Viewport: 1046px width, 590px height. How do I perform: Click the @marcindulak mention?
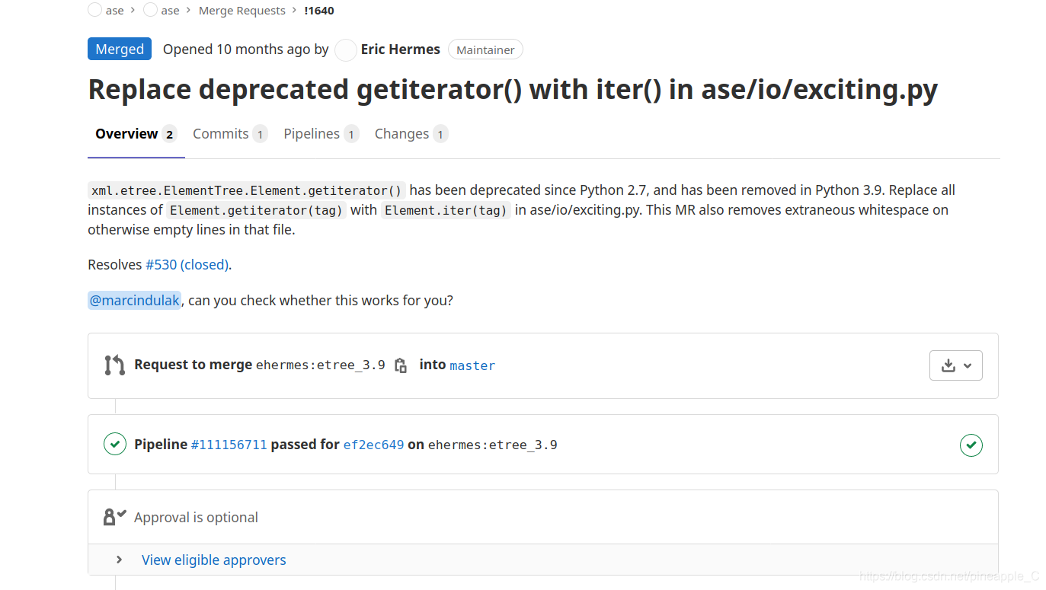point(134,300)
